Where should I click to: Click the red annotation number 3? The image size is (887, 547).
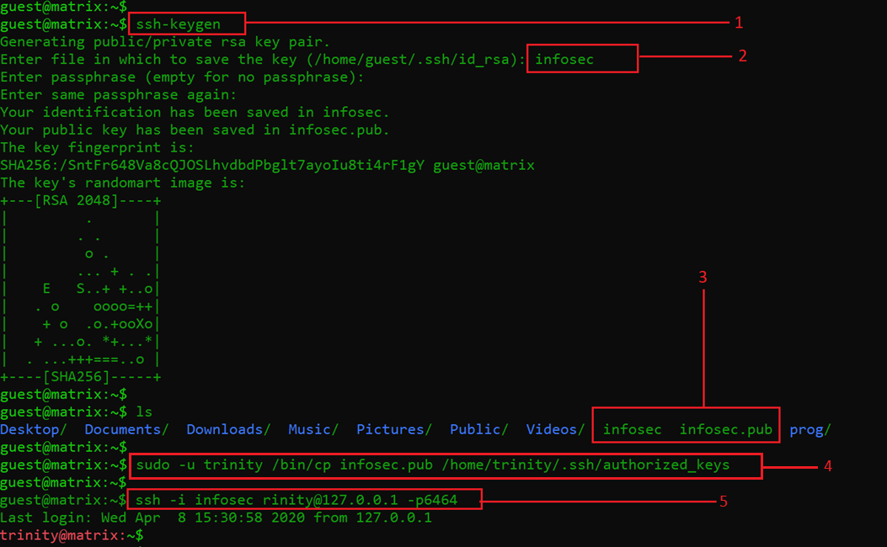[703, 276]
